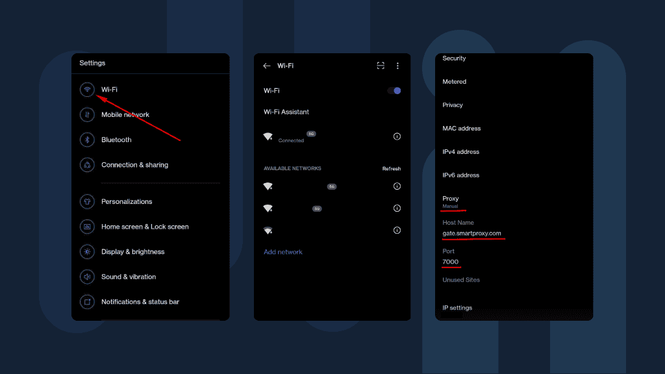Tap the Mobile network icon
Screen dimensions: 665x374
tap(87, 114)
